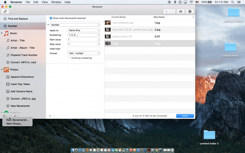The image size is (245, 153).
Task: Collapse the Music group triangle
Action: [x=2, y=33]
